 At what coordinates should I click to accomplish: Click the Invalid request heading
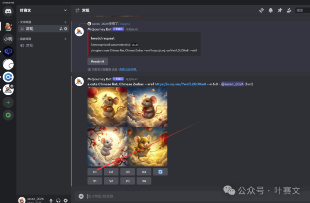(103, 38)
